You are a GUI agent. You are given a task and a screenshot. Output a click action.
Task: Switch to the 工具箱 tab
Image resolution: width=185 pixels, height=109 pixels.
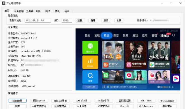click(30, 11)
